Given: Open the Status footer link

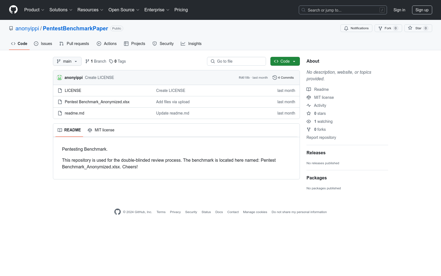Looking at the screenshot, I should (206, 212).
